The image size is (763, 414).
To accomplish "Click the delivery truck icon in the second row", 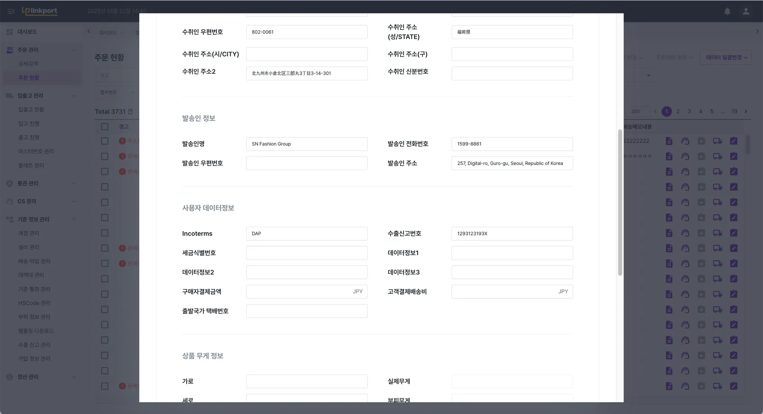I will [x=717, y=156].
